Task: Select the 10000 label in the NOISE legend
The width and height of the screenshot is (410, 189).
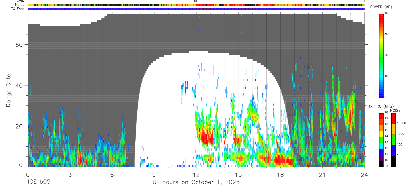Action: (x=401, y=123)
